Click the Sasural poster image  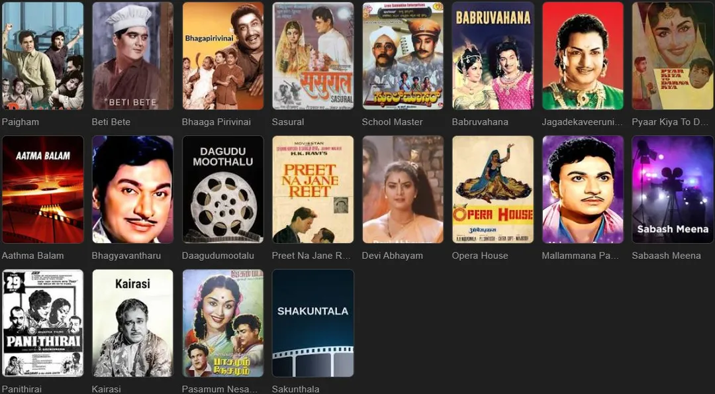click(x=312, y=56)
